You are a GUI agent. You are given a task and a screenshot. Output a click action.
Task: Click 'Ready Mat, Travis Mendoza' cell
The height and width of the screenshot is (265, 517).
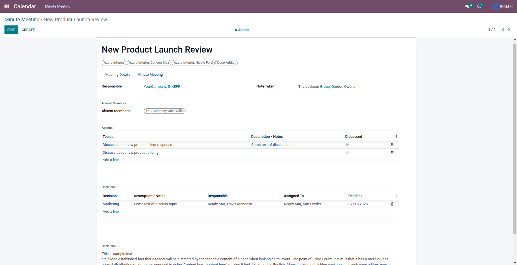[x=230, y=204]
